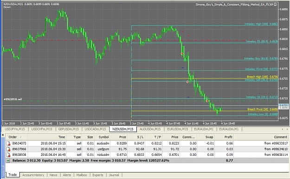The image size is (290, 179).
Task: Open the Journal tab
Action: (114, 175)
